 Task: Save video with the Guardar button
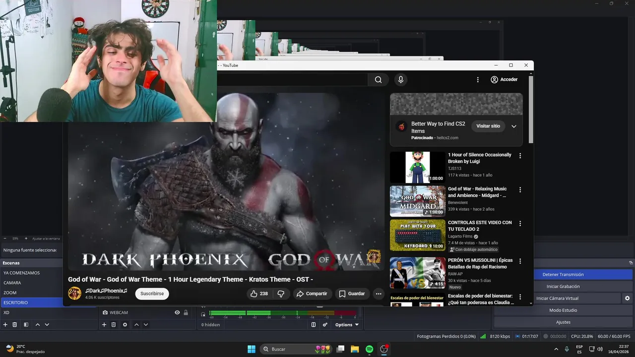click(x=352, y=294)
